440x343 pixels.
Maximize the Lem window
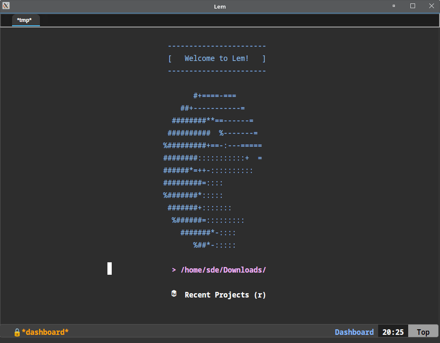pyautogui.click(x=412, y=6)
